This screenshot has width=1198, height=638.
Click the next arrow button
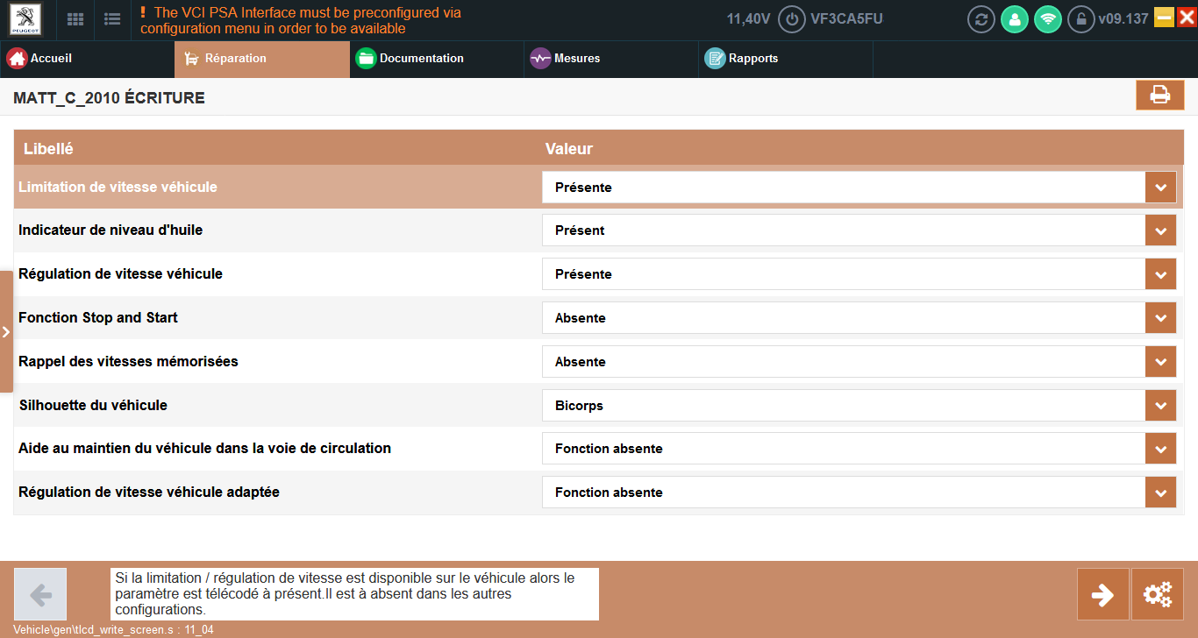pyautogui.click(x=1102, y=595)
